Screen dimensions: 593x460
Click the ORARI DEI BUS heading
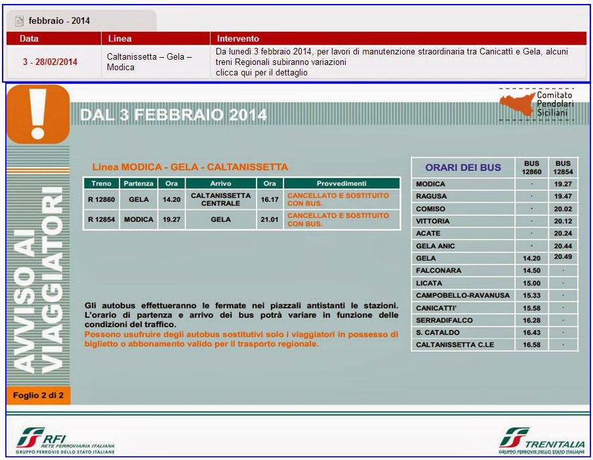[x=463, y=167]
